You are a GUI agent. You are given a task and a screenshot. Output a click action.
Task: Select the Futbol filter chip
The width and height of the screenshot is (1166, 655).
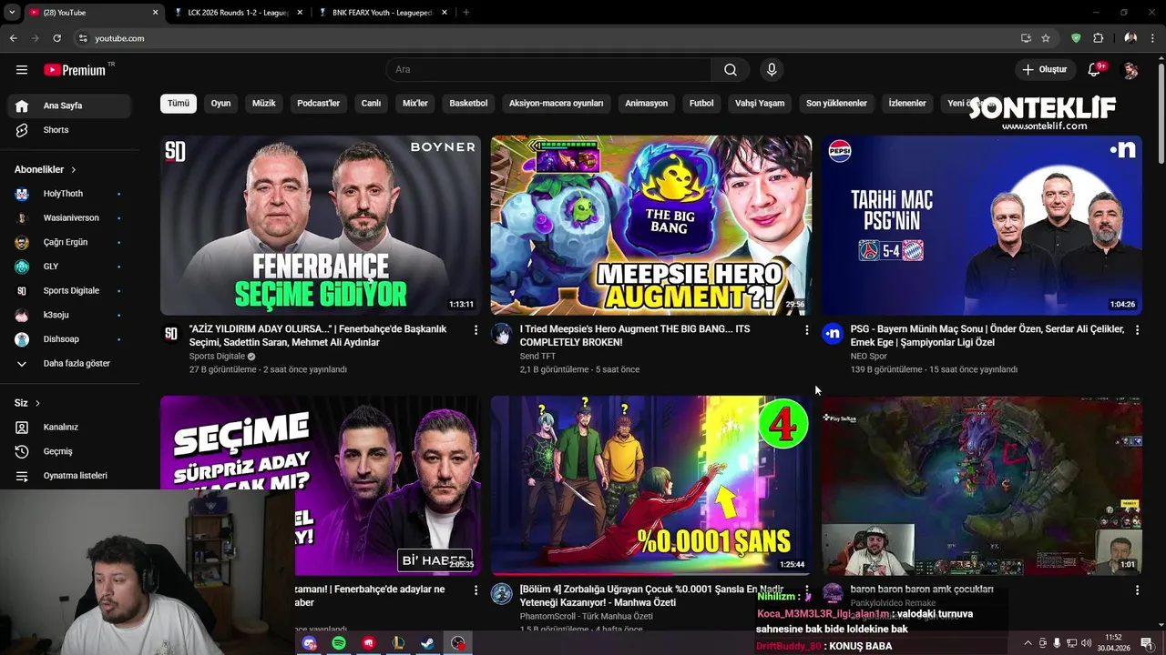701,104
